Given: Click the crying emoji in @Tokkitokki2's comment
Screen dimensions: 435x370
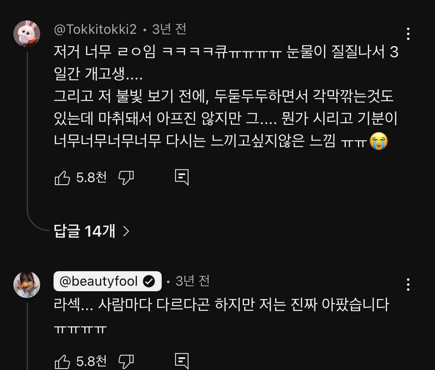Looking at the screenshot, I should coord(378,142).
